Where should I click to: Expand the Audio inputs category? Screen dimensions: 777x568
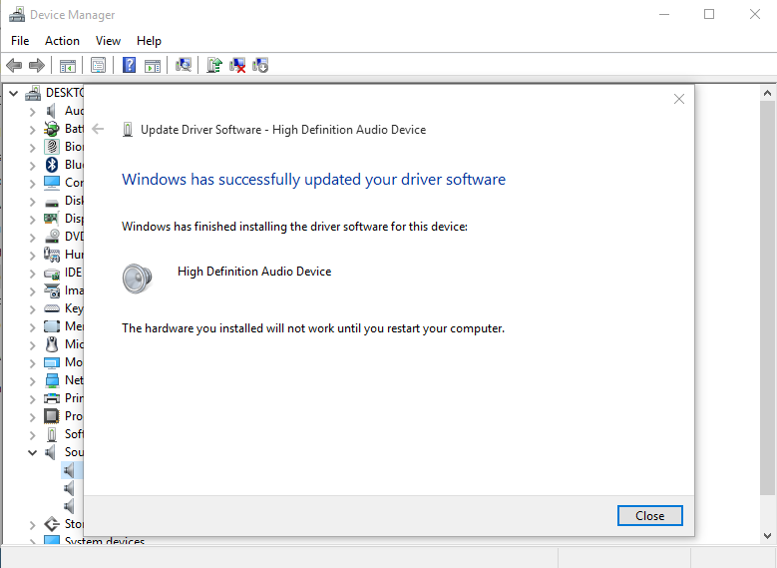click(33, 111)
